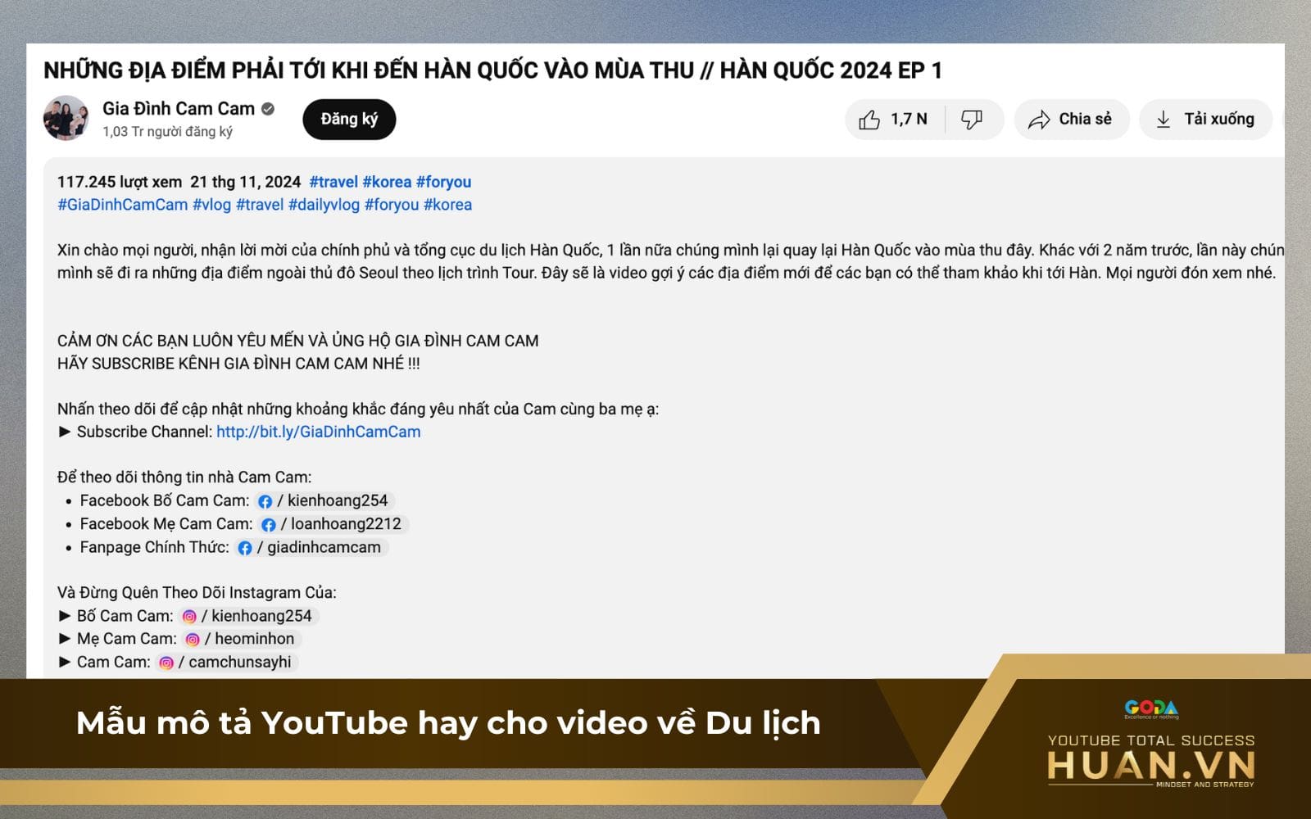1311x819 pixels.
Task: Open Facebook link kienhoang254
Action: pos(324,500)
